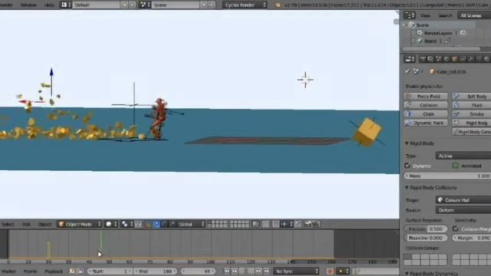Jump to the timeline end frame
491x276 pixels.
point(266,271)
